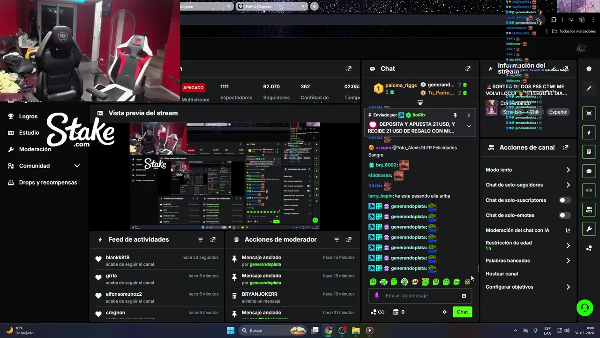Expand Configurar objetivos settings
This screenshot has height=338, width=600.
[x=568, y=287]
